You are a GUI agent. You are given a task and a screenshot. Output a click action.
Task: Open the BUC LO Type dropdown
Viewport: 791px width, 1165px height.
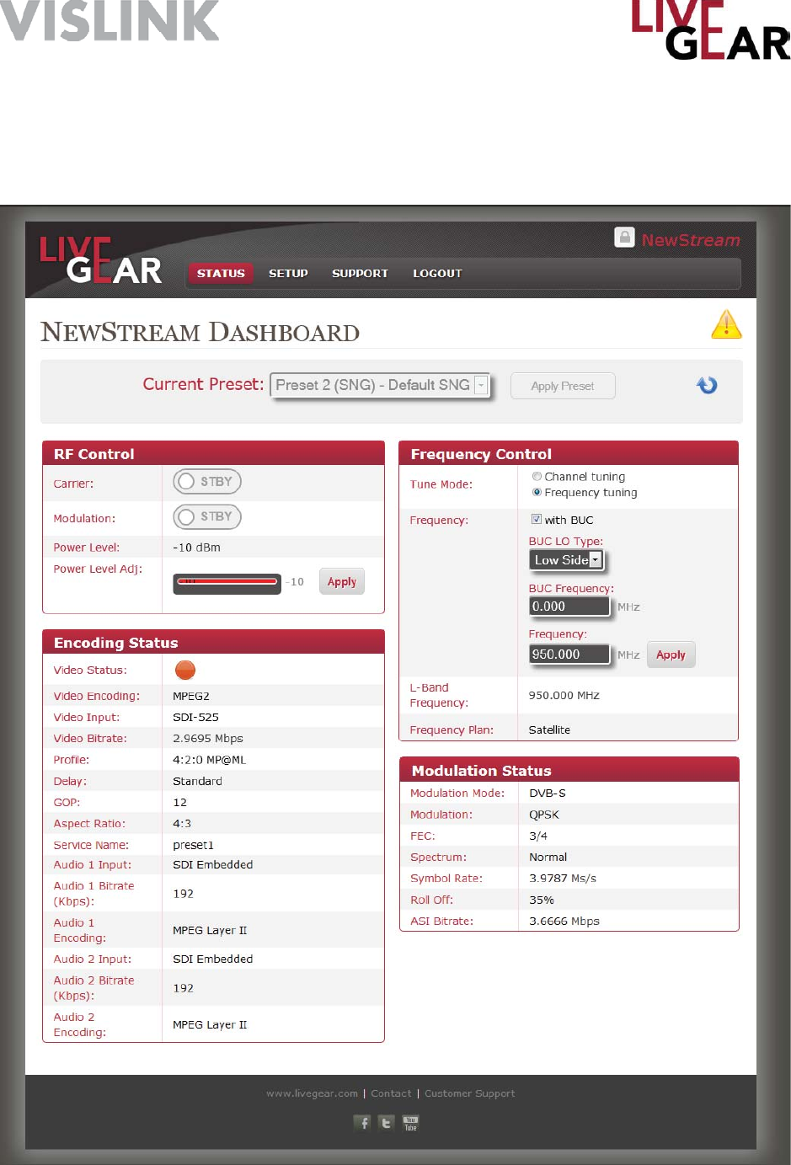(566, 559)
